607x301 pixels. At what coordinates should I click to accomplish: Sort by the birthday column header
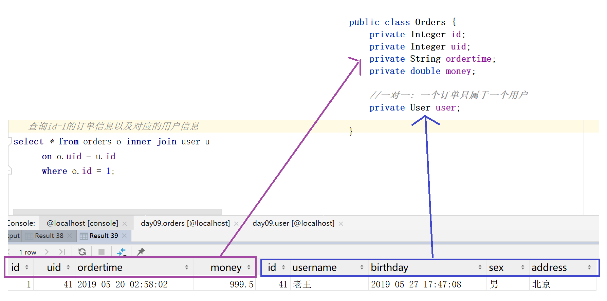pos(427,267)
